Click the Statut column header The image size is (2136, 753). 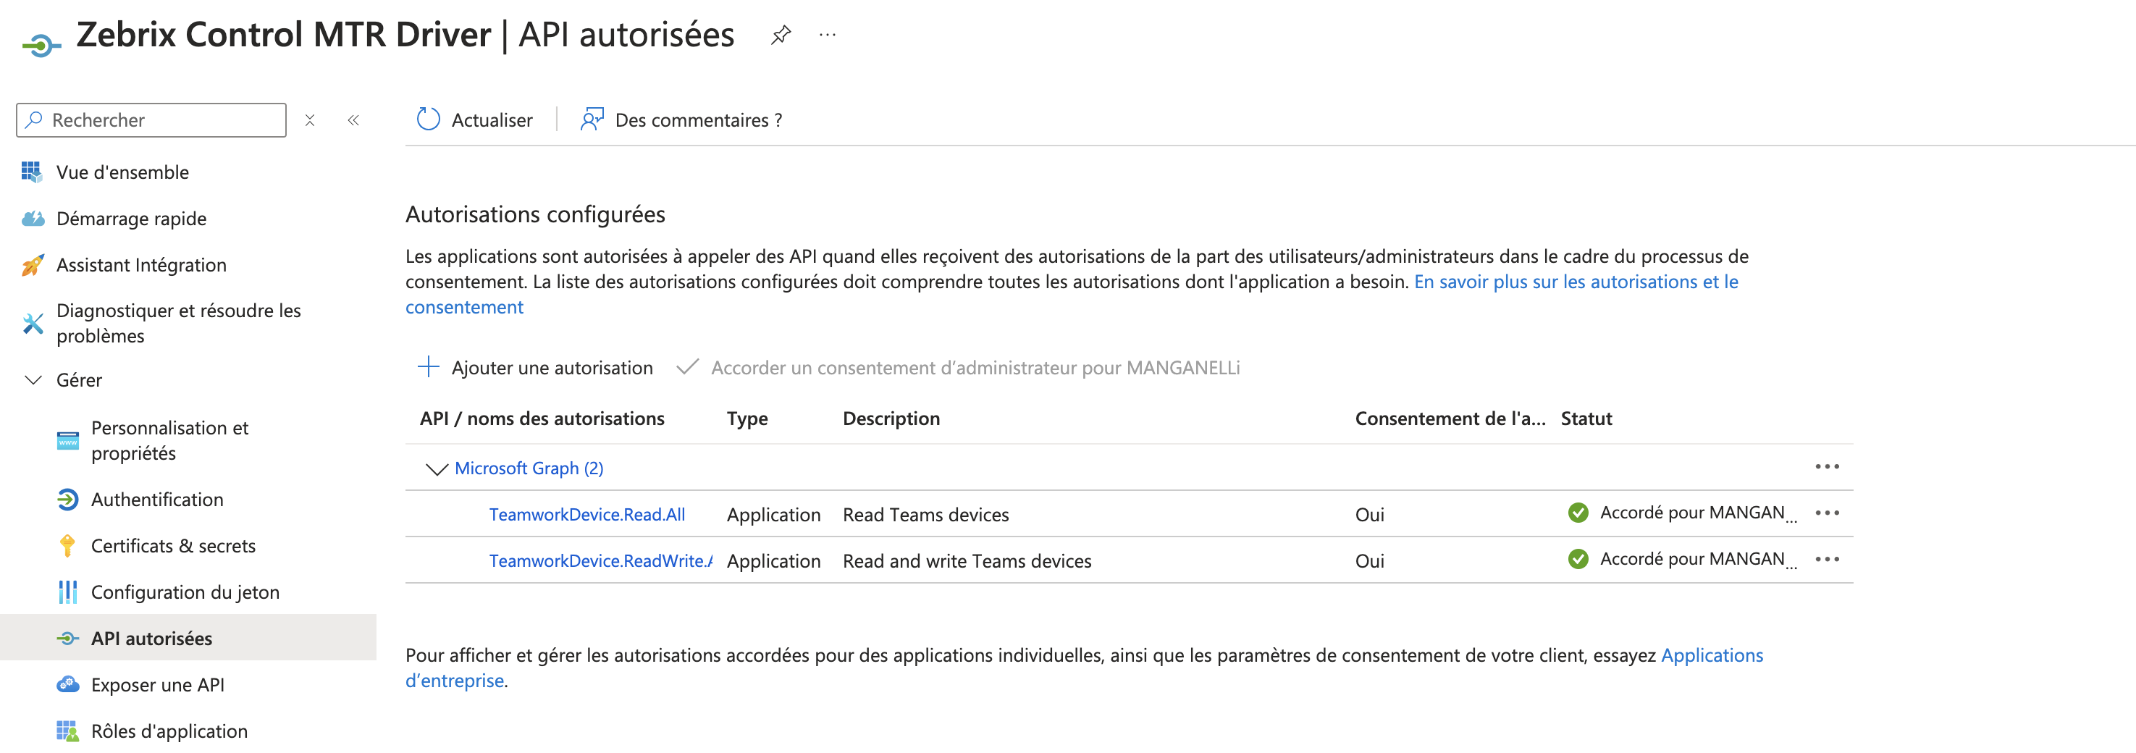click(x=1586, y=418)
